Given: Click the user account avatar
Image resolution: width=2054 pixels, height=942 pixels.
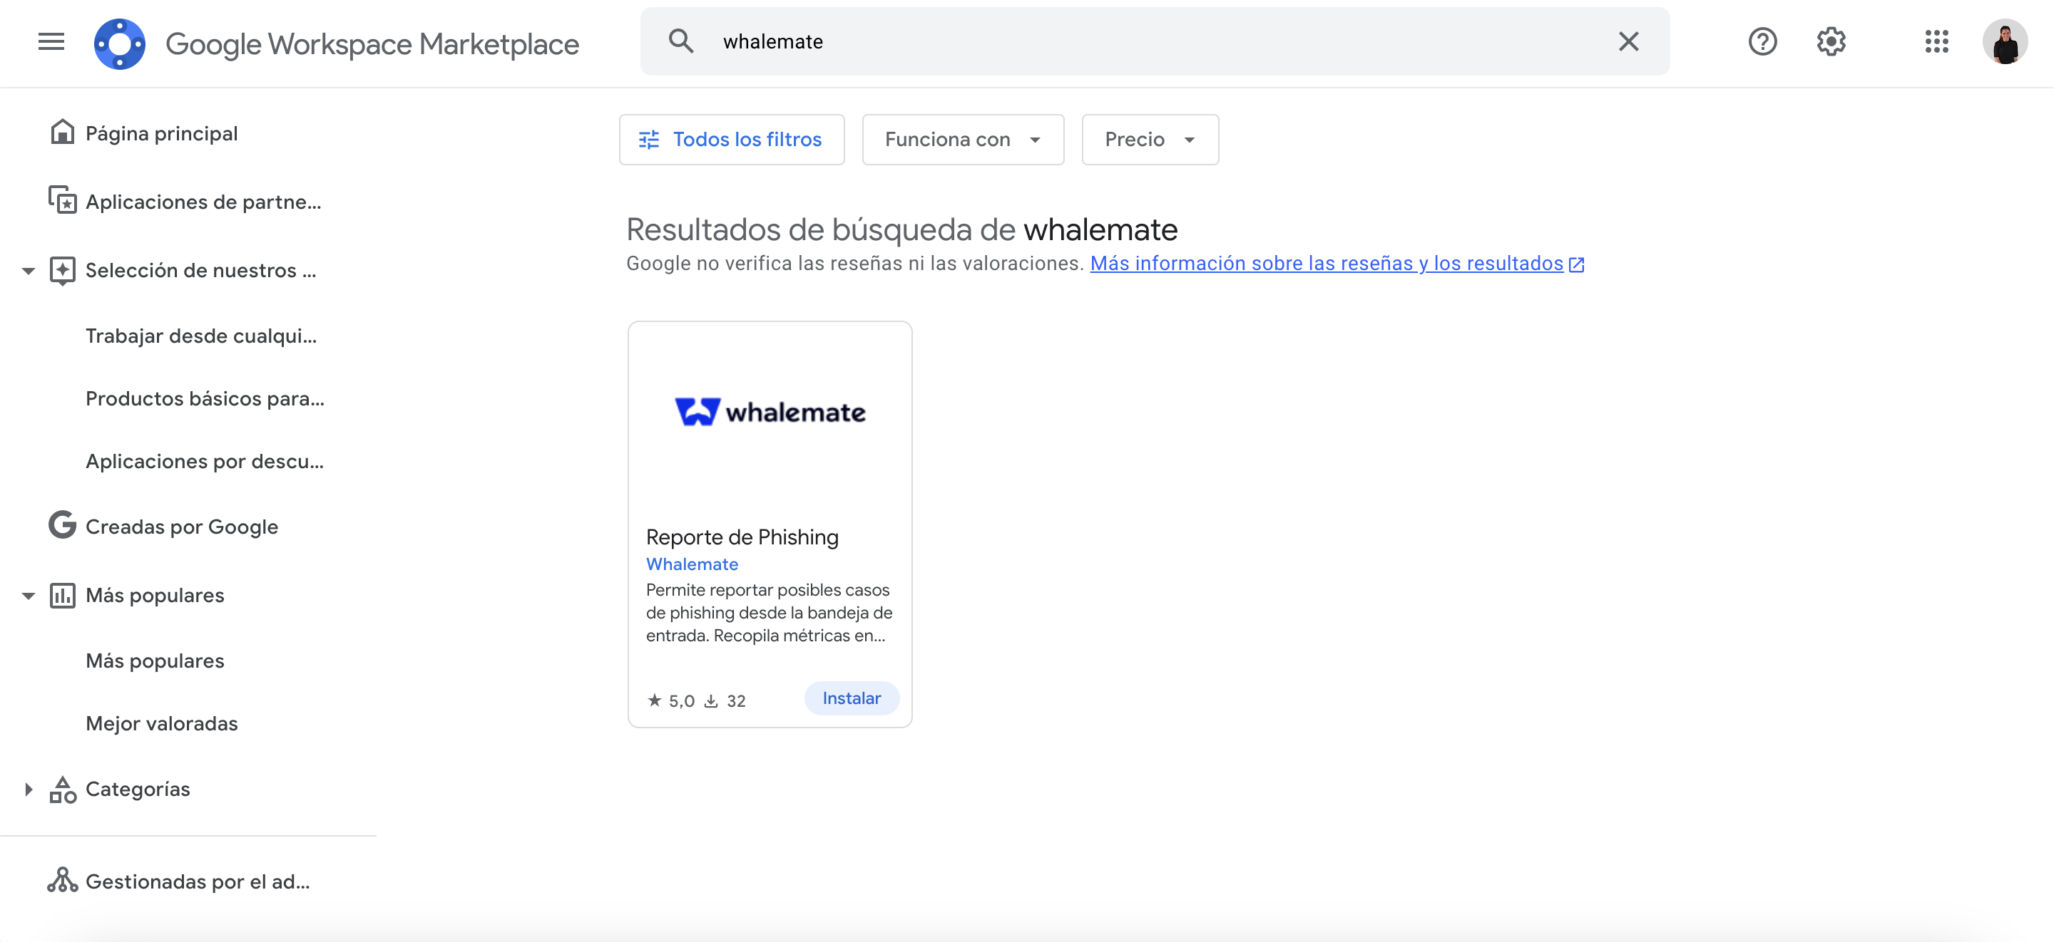Looking at the screenshot, I should 2005,41.
